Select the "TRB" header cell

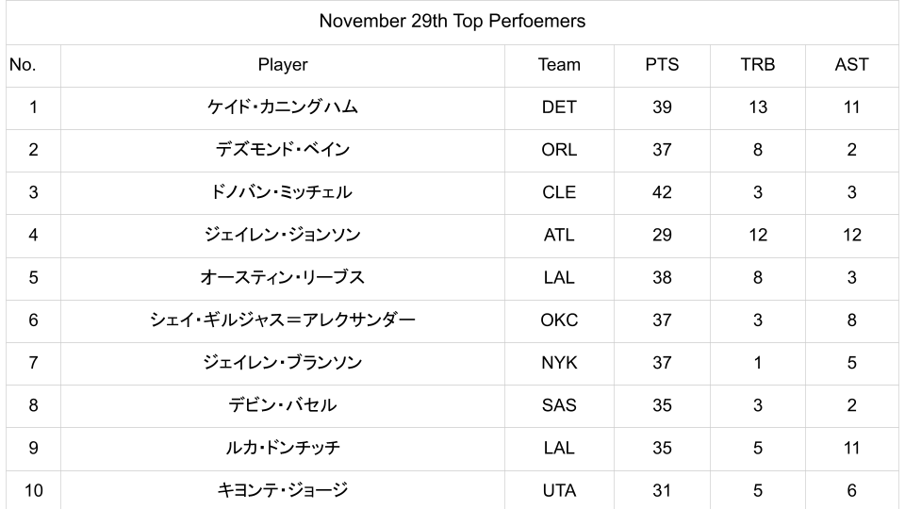click(x=758, y=65)
